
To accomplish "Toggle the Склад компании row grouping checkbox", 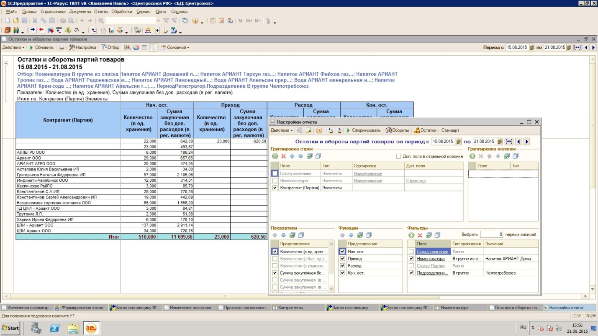I will coord(275,173).
